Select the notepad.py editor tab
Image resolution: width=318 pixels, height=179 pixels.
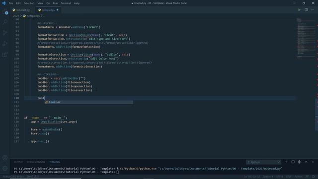click(x=48, y=10)
